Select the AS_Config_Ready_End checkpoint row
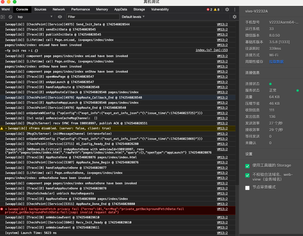 [x=118, y=144]
